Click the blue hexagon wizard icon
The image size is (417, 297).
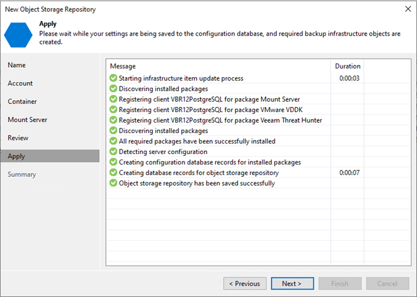18,35
